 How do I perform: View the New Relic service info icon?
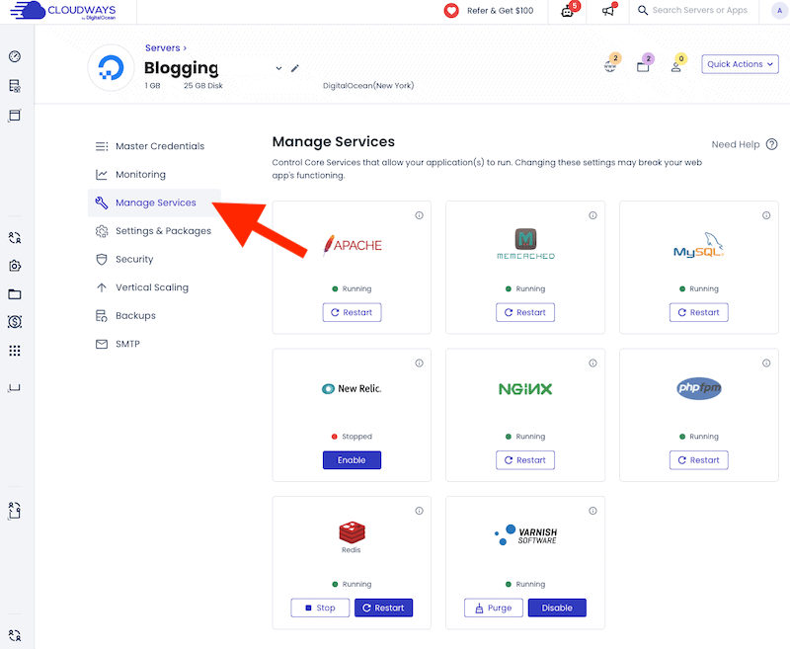tap(419, 363)
